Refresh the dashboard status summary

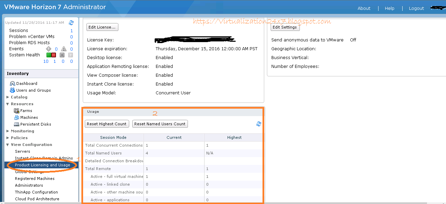[x=71, y=22]
